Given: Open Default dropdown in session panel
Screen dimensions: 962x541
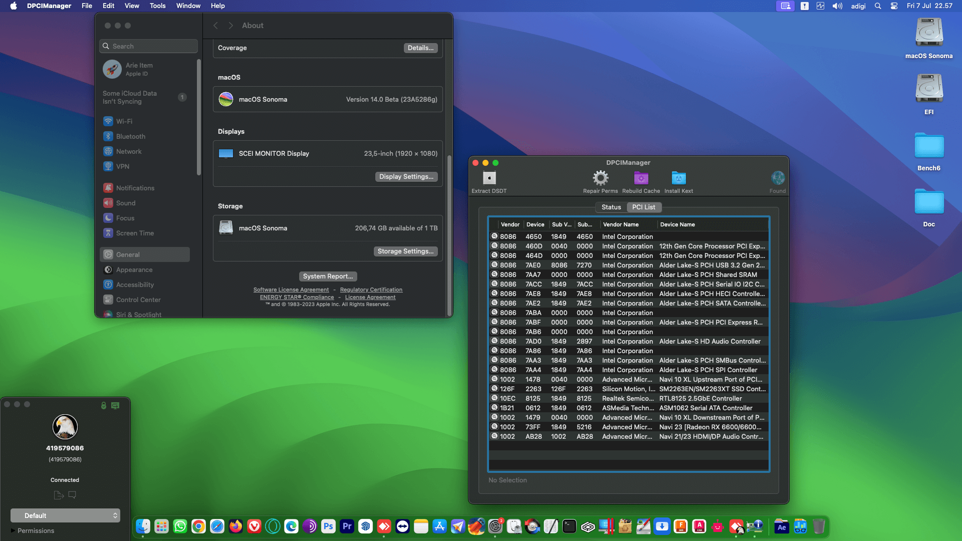Looking at the screenshot, I should click(x=65, y=515).
